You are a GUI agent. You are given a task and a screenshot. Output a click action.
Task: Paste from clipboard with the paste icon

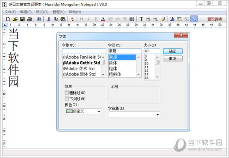63,19
